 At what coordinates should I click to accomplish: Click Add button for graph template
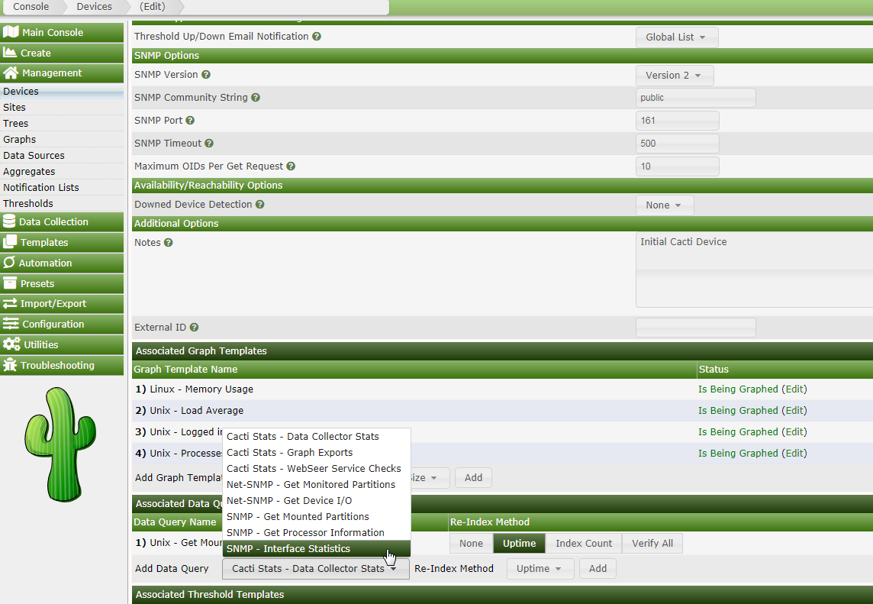[x=473, y=477]
